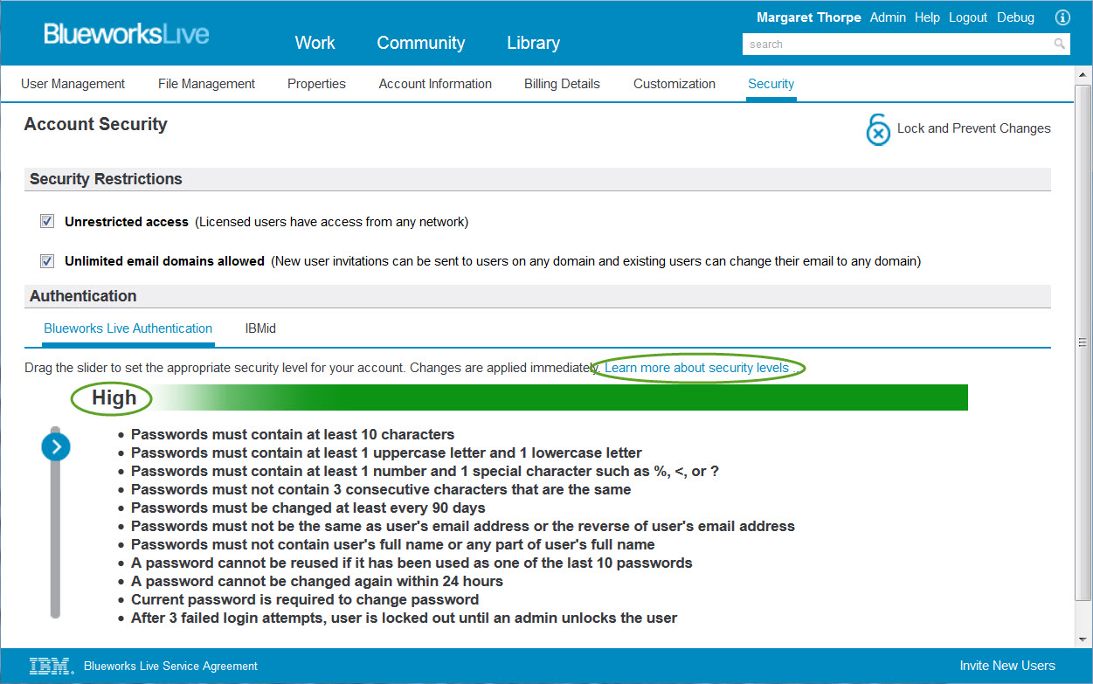This screenshot has height=684, width=1093.
Task: Open the Debug link
Action: (x=1015, y=17)
